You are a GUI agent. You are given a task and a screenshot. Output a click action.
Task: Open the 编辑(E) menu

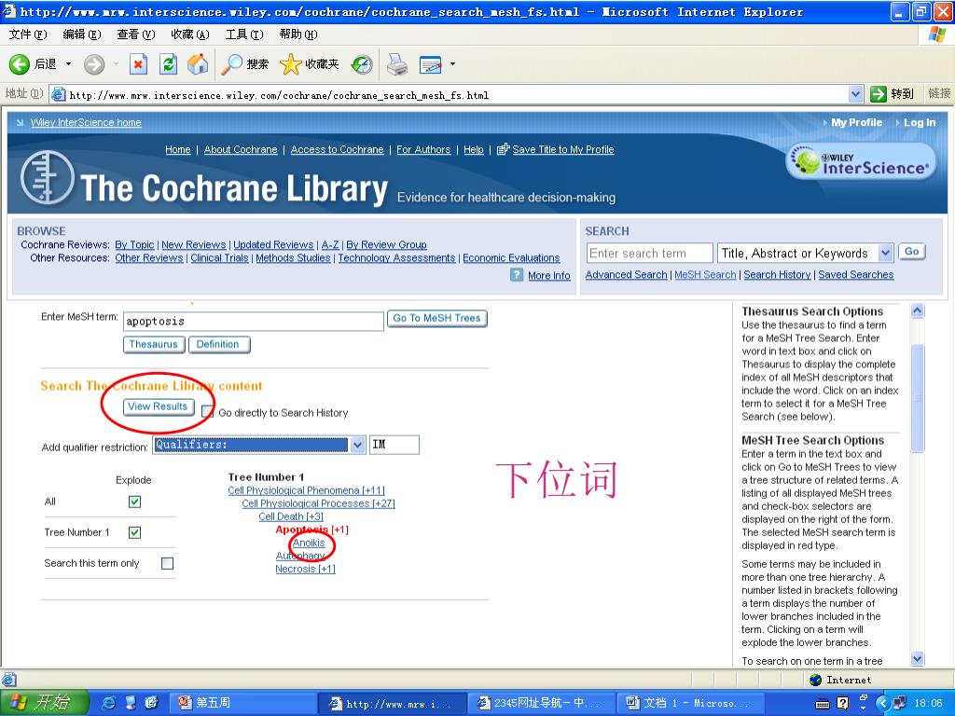tap(82, 34)
